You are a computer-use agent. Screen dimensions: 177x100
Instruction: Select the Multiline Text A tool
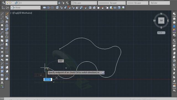2,83
